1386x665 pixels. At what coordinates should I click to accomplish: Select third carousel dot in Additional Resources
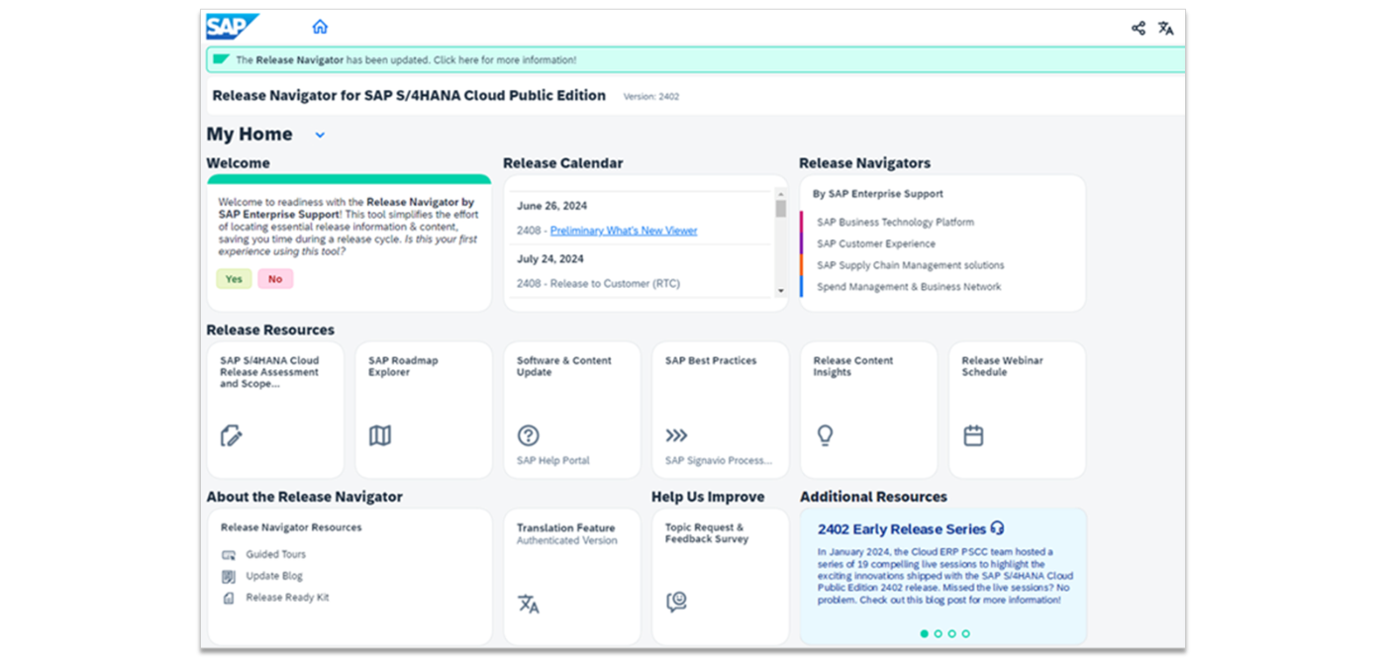click(951, 633)
